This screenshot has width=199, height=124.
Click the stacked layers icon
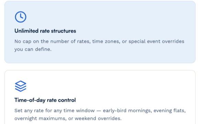(21, 86)
